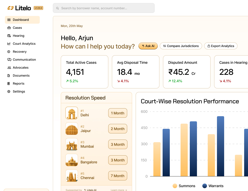Focus the borrower name search field
The width and height of the screenshot is (248, 191).
pyautogui.click(x=104, y=8)
